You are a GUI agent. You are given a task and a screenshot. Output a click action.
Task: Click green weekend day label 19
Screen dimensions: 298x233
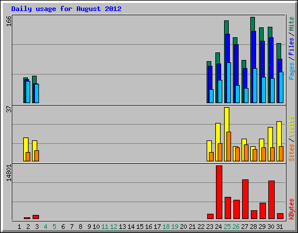[x=175, y=227]
